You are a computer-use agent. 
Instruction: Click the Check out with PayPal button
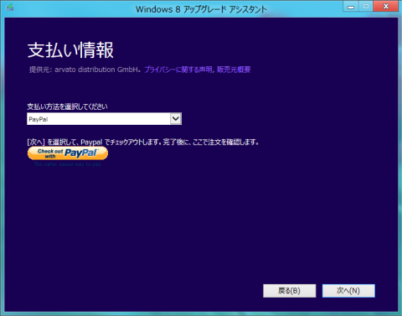pyautogui.click(x=68, y=153)
